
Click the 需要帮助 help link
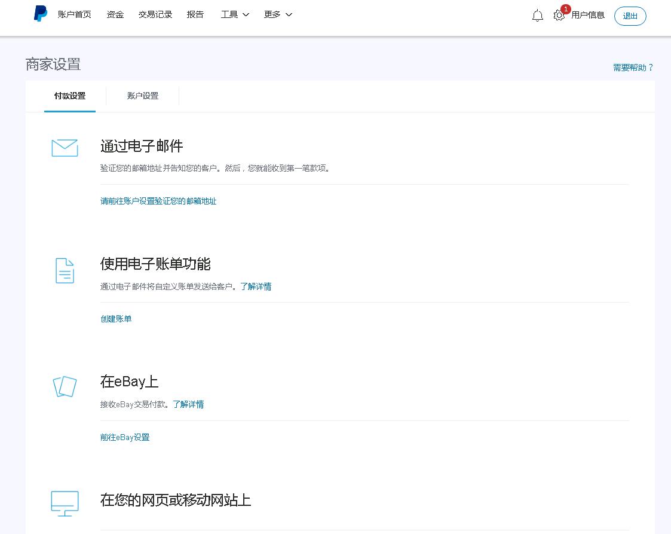coord(631,67)
